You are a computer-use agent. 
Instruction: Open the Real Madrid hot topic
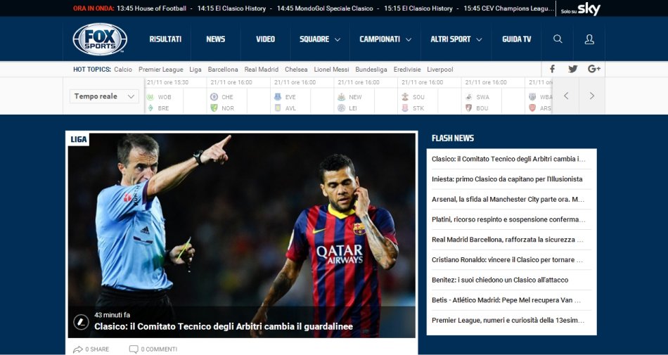click(x=261, y=70)
